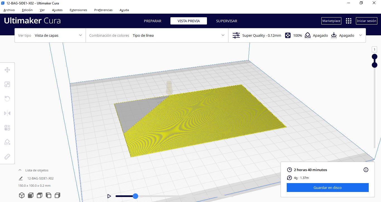The height and width of the screenshot is (202, 381).
Task: Collapse the Lista de objetos list
Action: [x=20, y=170]
